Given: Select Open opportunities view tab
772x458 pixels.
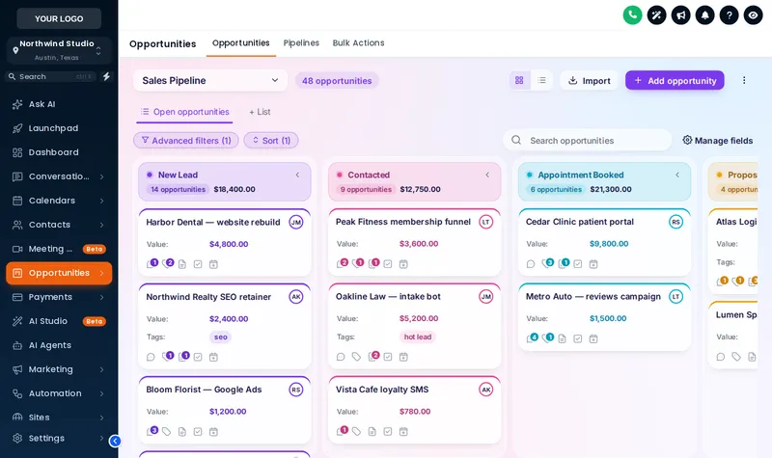Looking at the screenshot, I should coord(184,112).
